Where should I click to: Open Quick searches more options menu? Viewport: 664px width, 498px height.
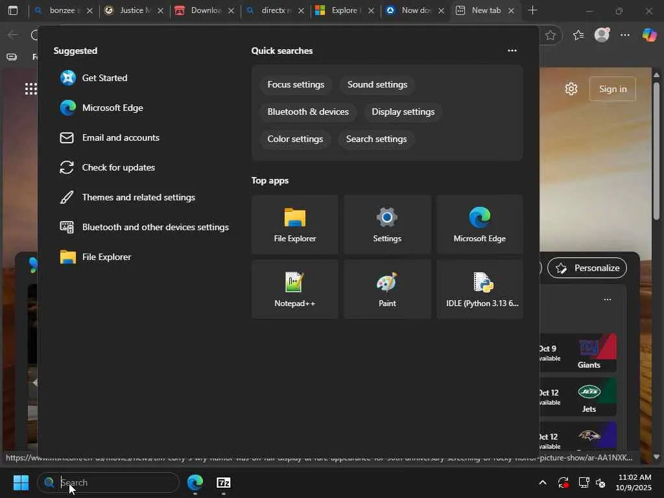(x=512, y=51)
